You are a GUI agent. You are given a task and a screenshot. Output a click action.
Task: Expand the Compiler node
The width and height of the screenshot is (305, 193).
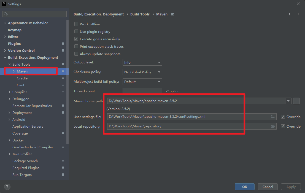tap(9, 92)
